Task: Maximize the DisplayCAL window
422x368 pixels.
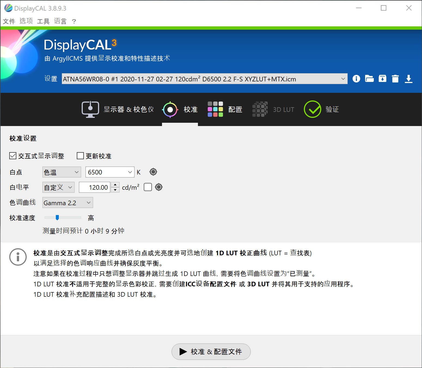Action: coord(384,8)
